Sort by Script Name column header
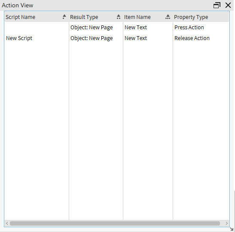 click(37, 17)
